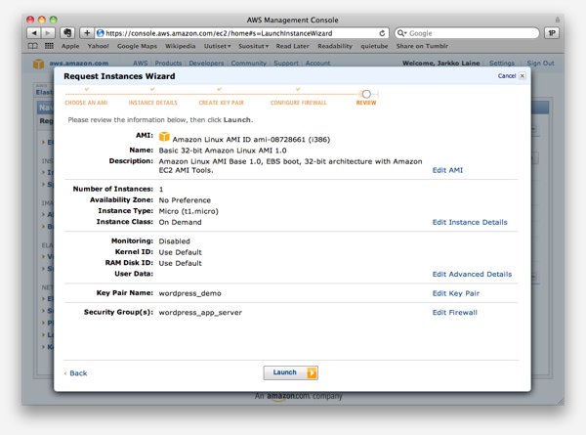
Task: Jump to the Choose an AMI step
Action: click(86, 102)
